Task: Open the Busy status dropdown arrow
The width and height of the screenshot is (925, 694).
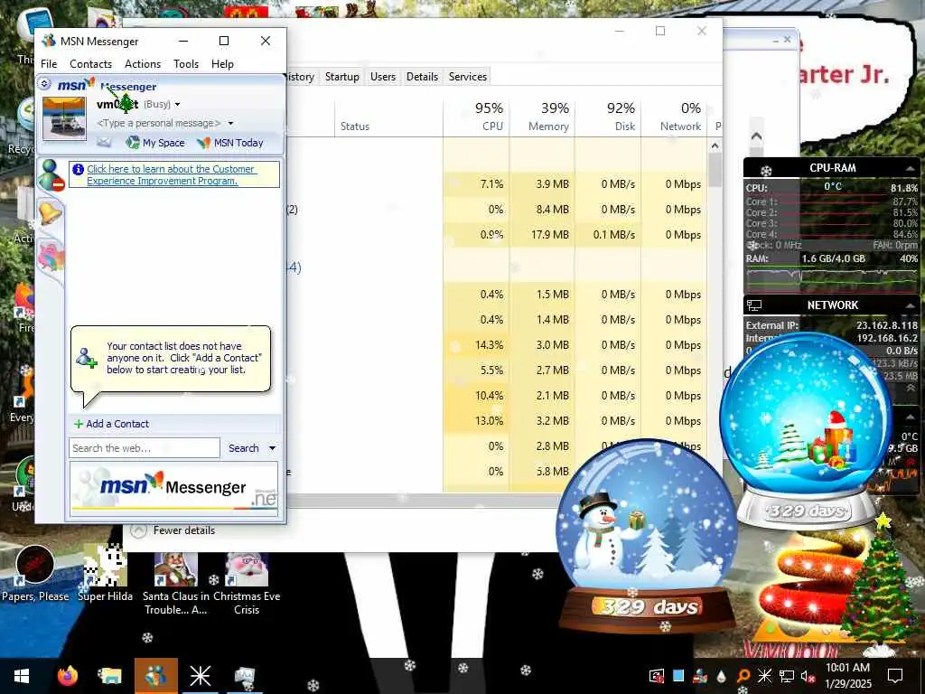Action: click(x=177, y=105)
